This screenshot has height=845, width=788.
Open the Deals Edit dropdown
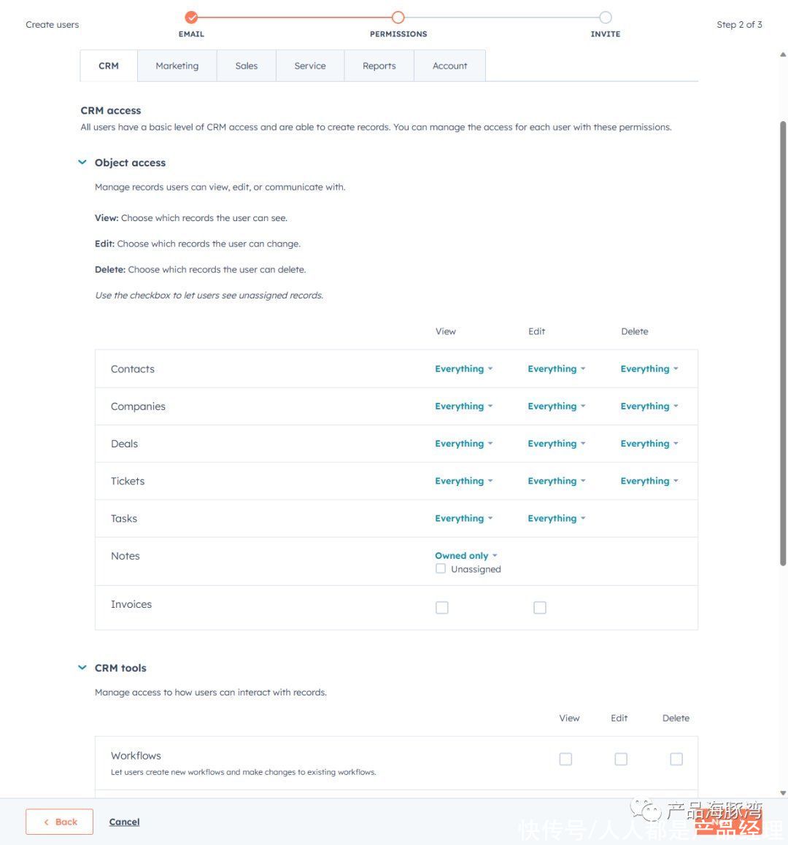click(x=556, y=444)
